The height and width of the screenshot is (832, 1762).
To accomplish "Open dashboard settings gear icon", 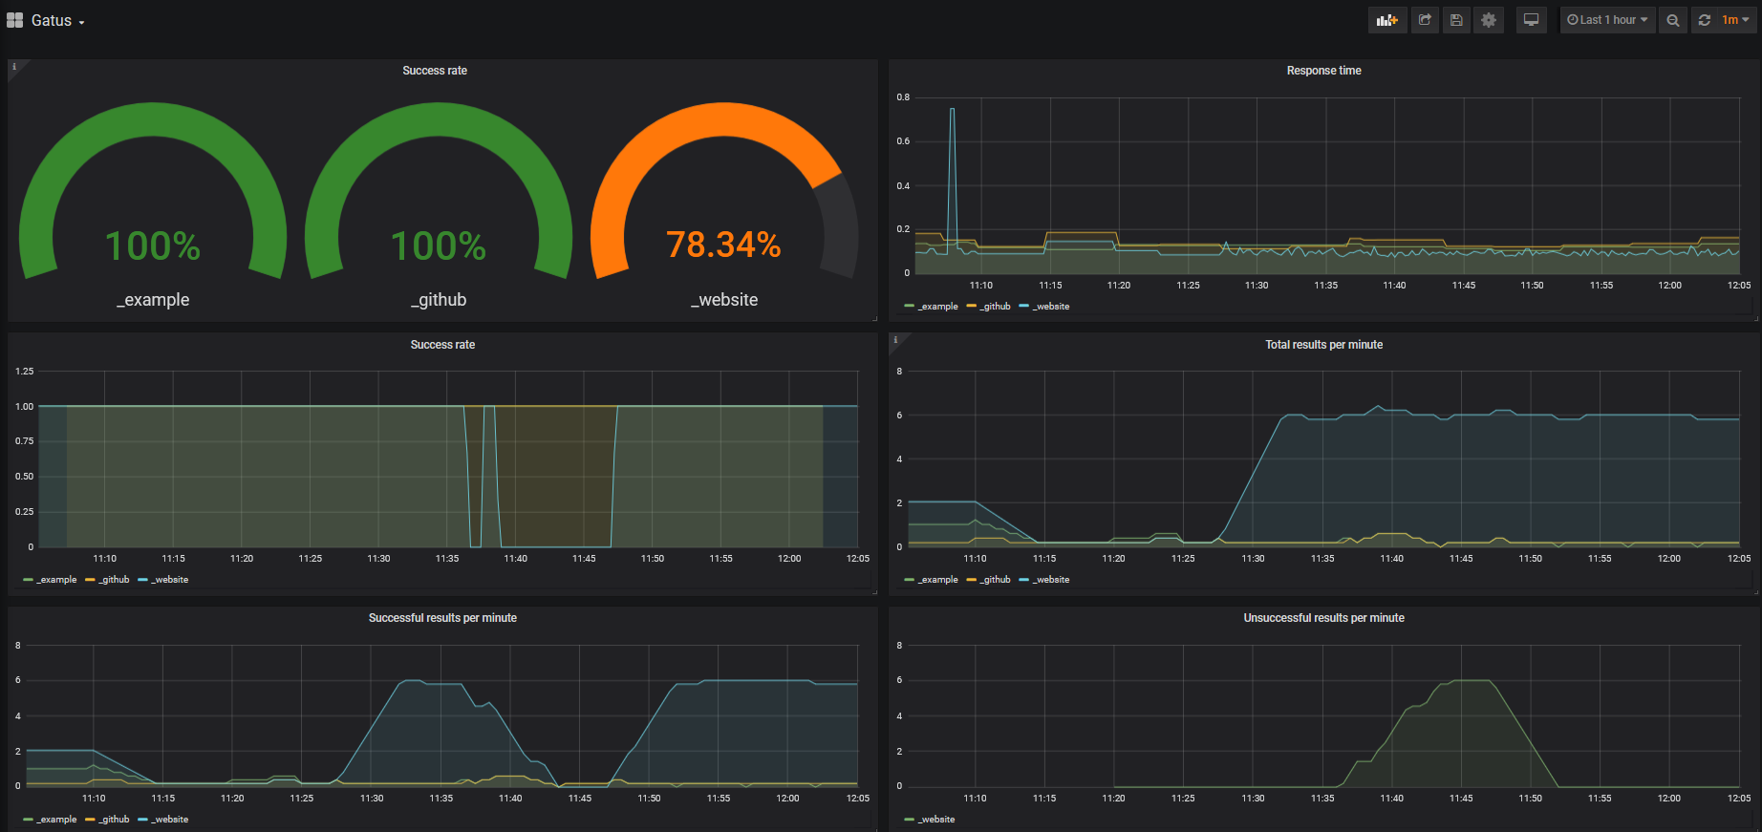I will click(x=1489, y=20).
